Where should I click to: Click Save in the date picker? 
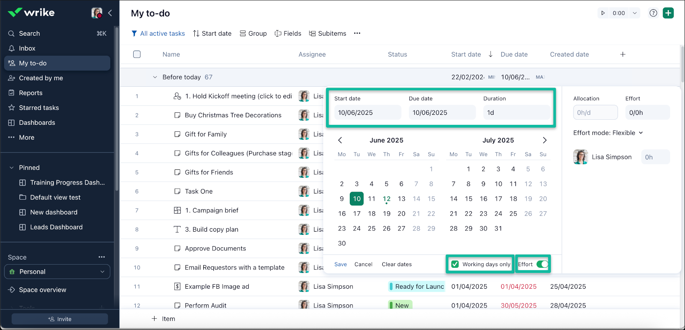click(x=340, y=264)
